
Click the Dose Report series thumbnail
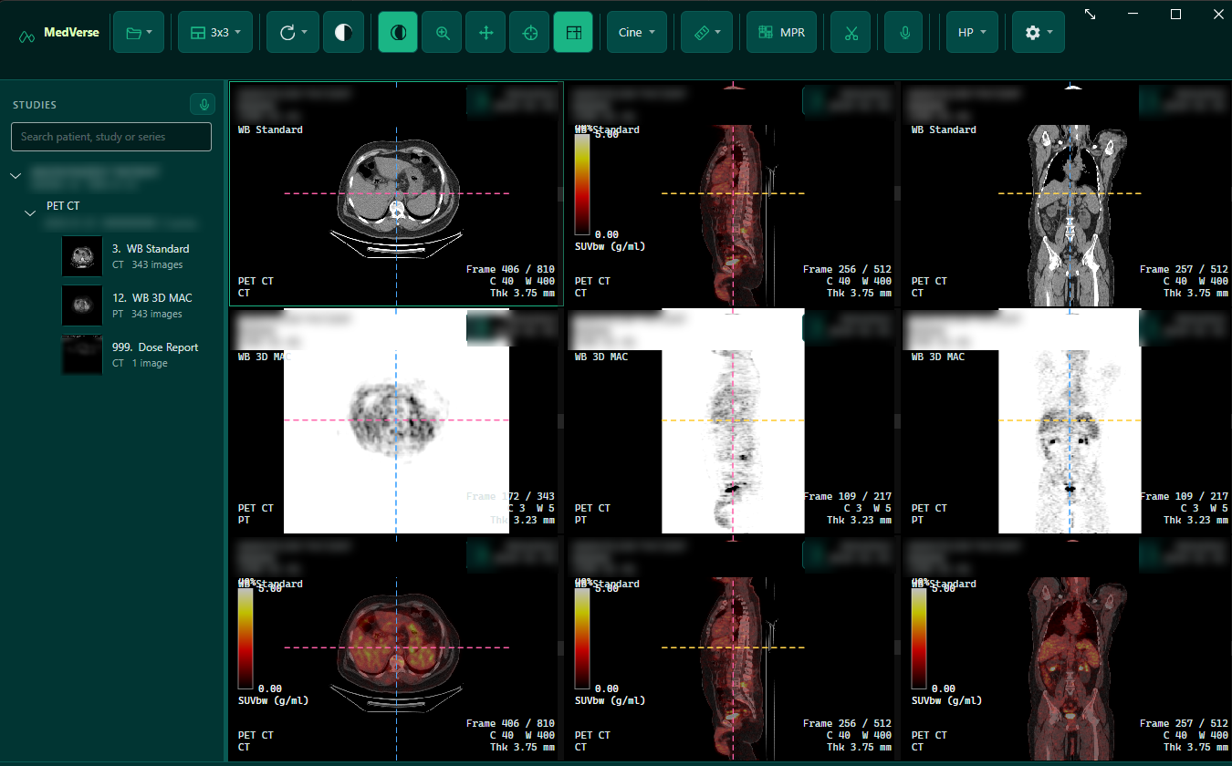pos(82,355)
